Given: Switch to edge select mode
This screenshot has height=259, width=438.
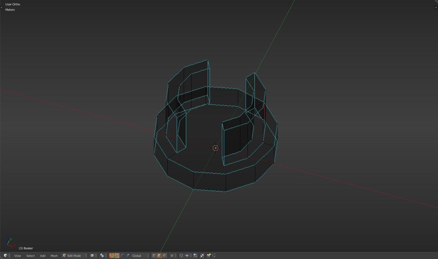Looking at the screenshot, I should click(x=159, y=255).
